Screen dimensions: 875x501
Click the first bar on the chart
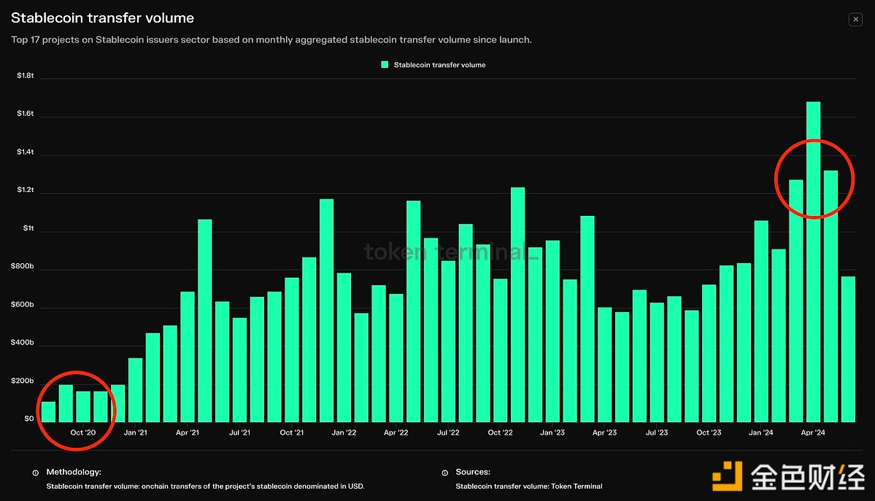pyautogui.click(x=48, y=411)
